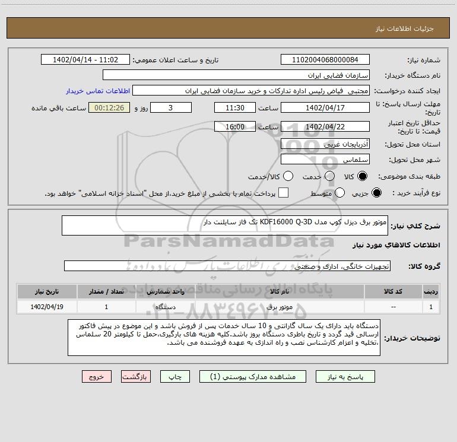
Task: Select the متوسط purchase type radio
Action: click(339, 193)
